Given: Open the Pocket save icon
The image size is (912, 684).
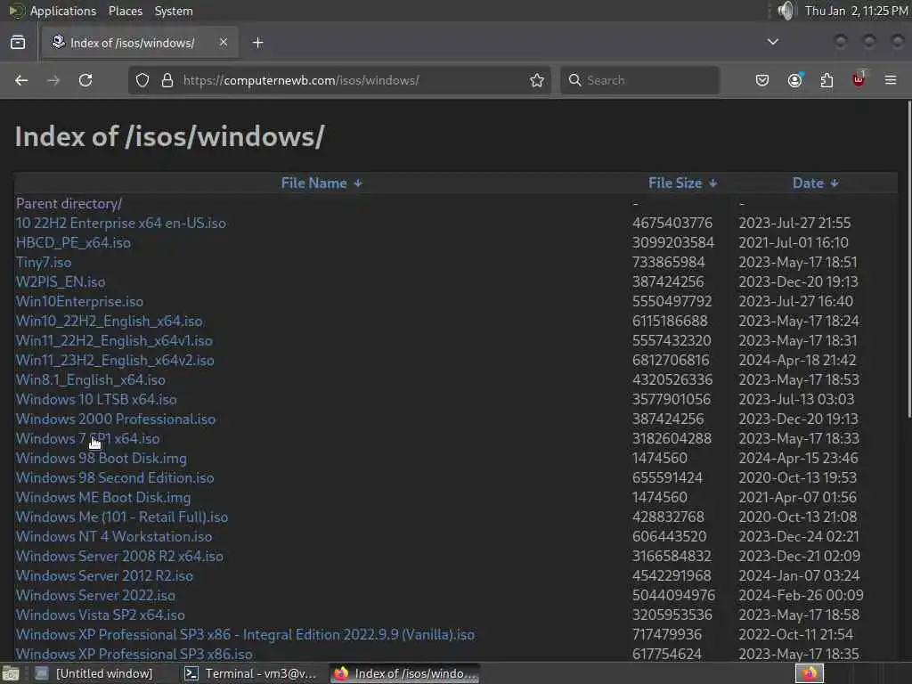Looking at the screenshot, I should (x=762, y=80).
